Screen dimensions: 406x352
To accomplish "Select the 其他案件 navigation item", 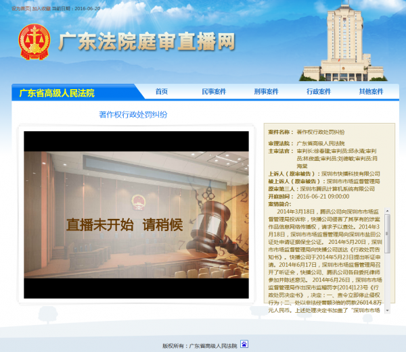I will (371, 92).
